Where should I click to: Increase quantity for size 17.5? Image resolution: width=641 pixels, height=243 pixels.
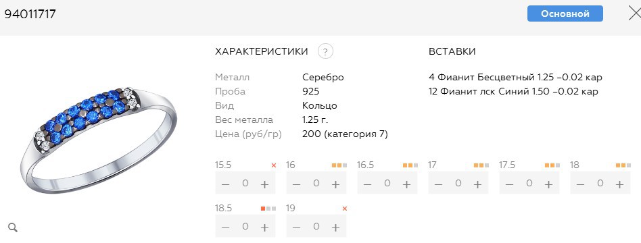[548, 184]
